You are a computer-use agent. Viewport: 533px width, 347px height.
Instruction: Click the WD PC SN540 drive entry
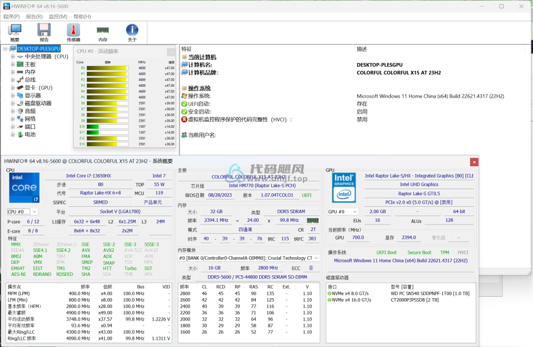point(401,293)
